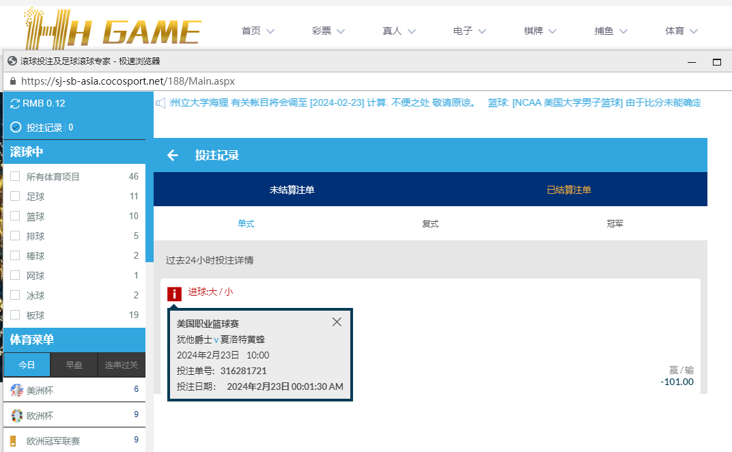Screen dimensions: 732x452
Task: Click the 过去24小时投注详情 label
Action: 210,260
